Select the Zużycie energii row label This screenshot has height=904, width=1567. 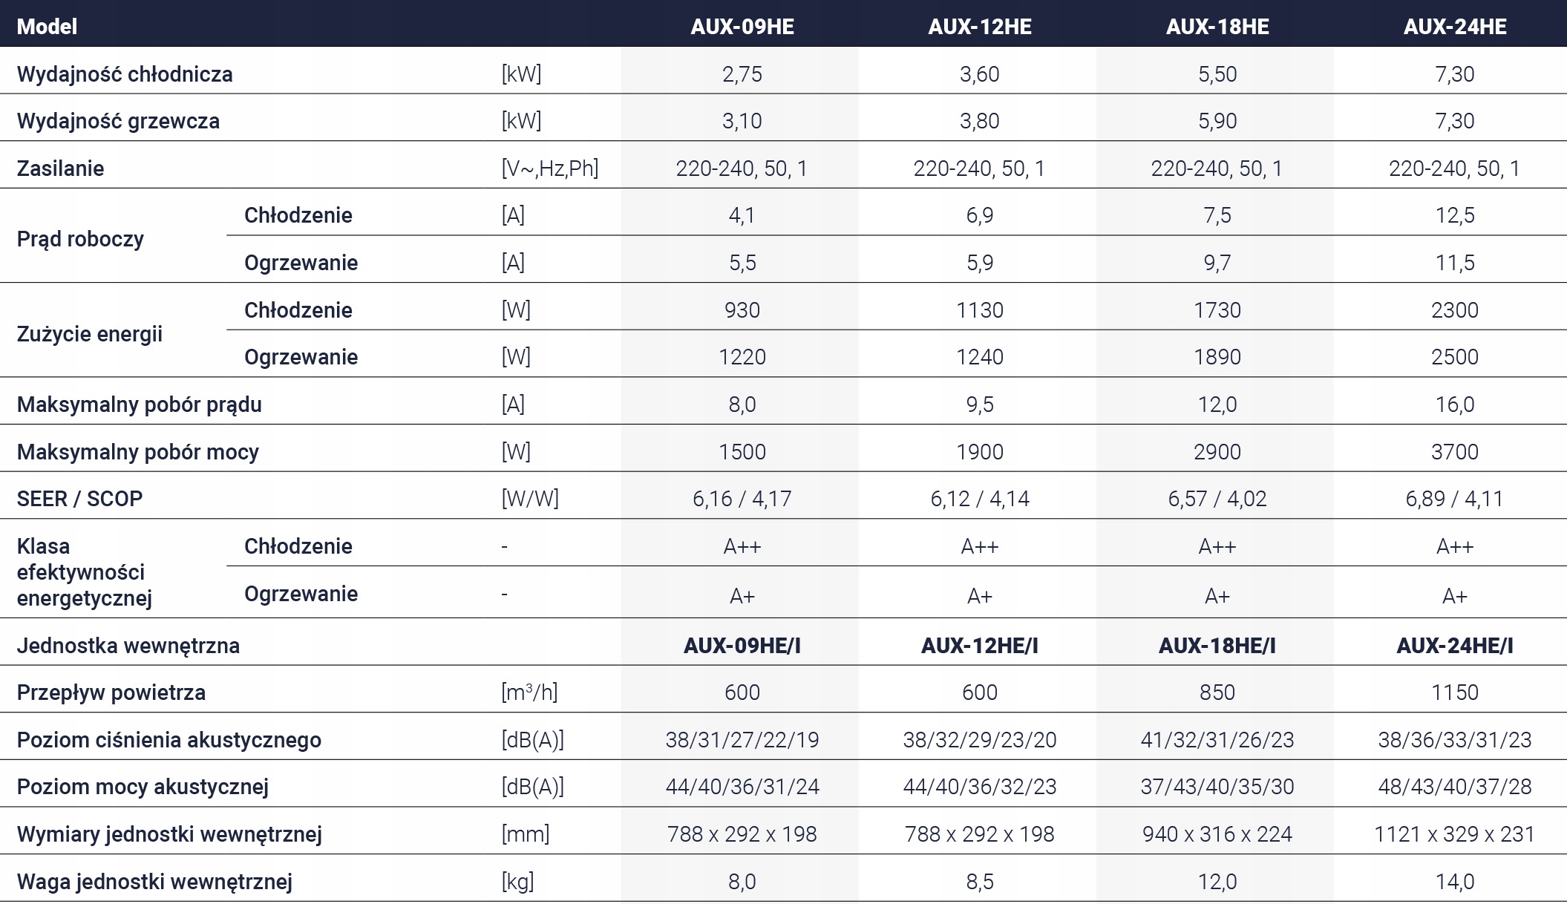tap(89, 334)
